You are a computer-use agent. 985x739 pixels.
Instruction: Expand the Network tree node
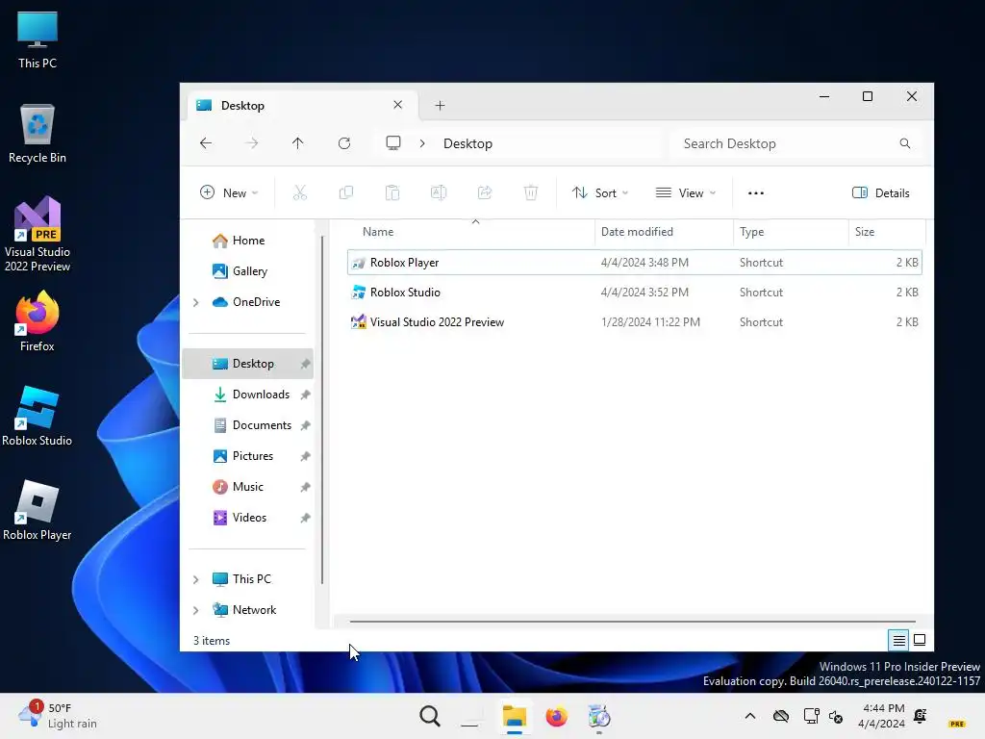[196, 610]
